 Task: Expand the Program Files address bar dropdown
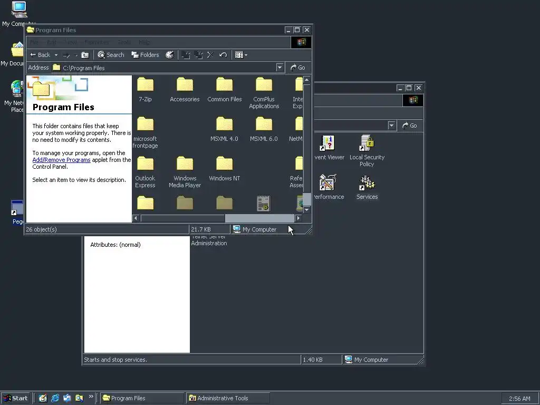click(279, 67)
